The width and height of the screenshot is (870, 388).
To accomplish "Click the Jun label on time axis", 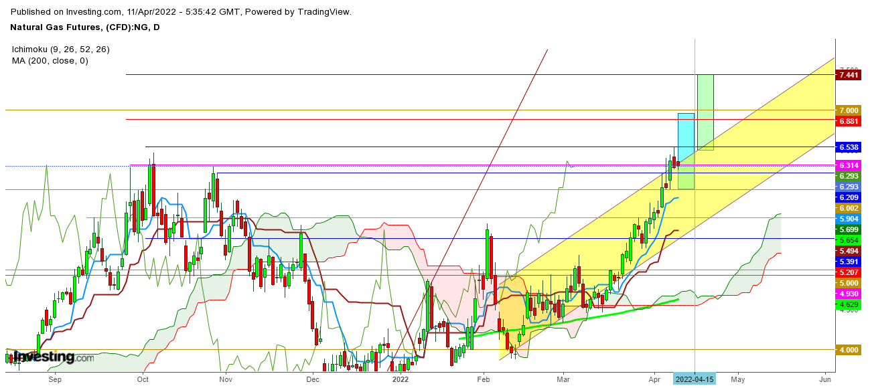I will [825, 379].
